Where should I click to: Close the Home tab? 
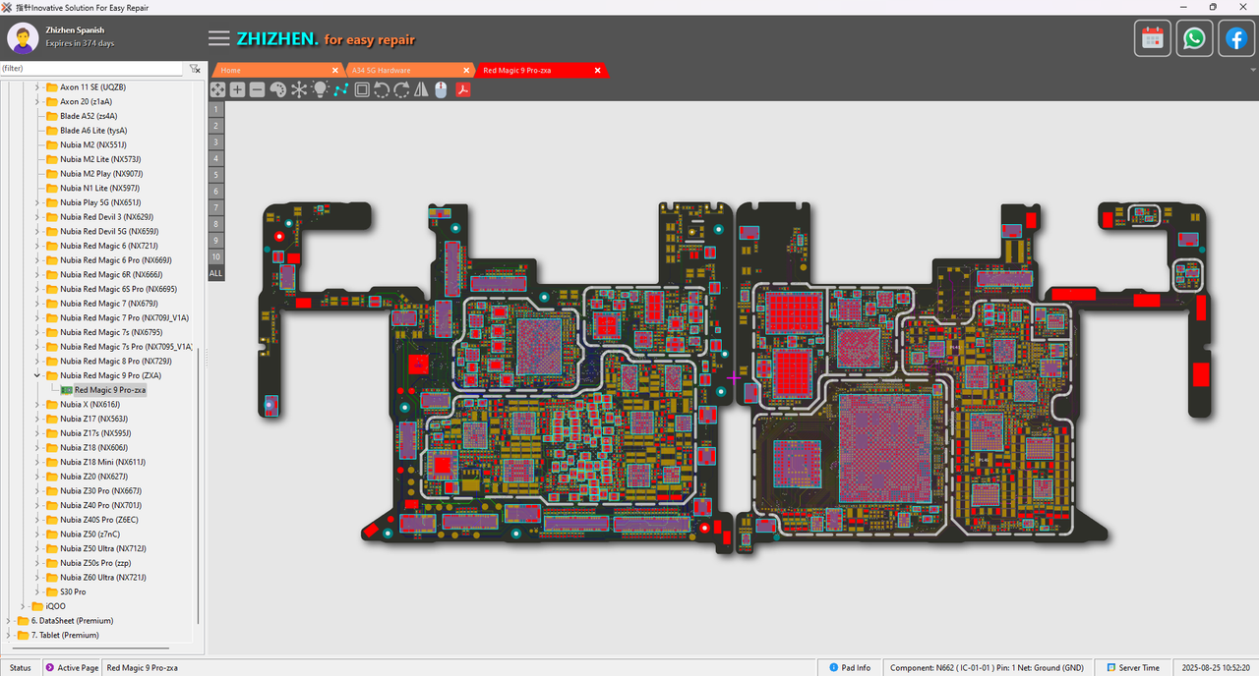[334, 70]
